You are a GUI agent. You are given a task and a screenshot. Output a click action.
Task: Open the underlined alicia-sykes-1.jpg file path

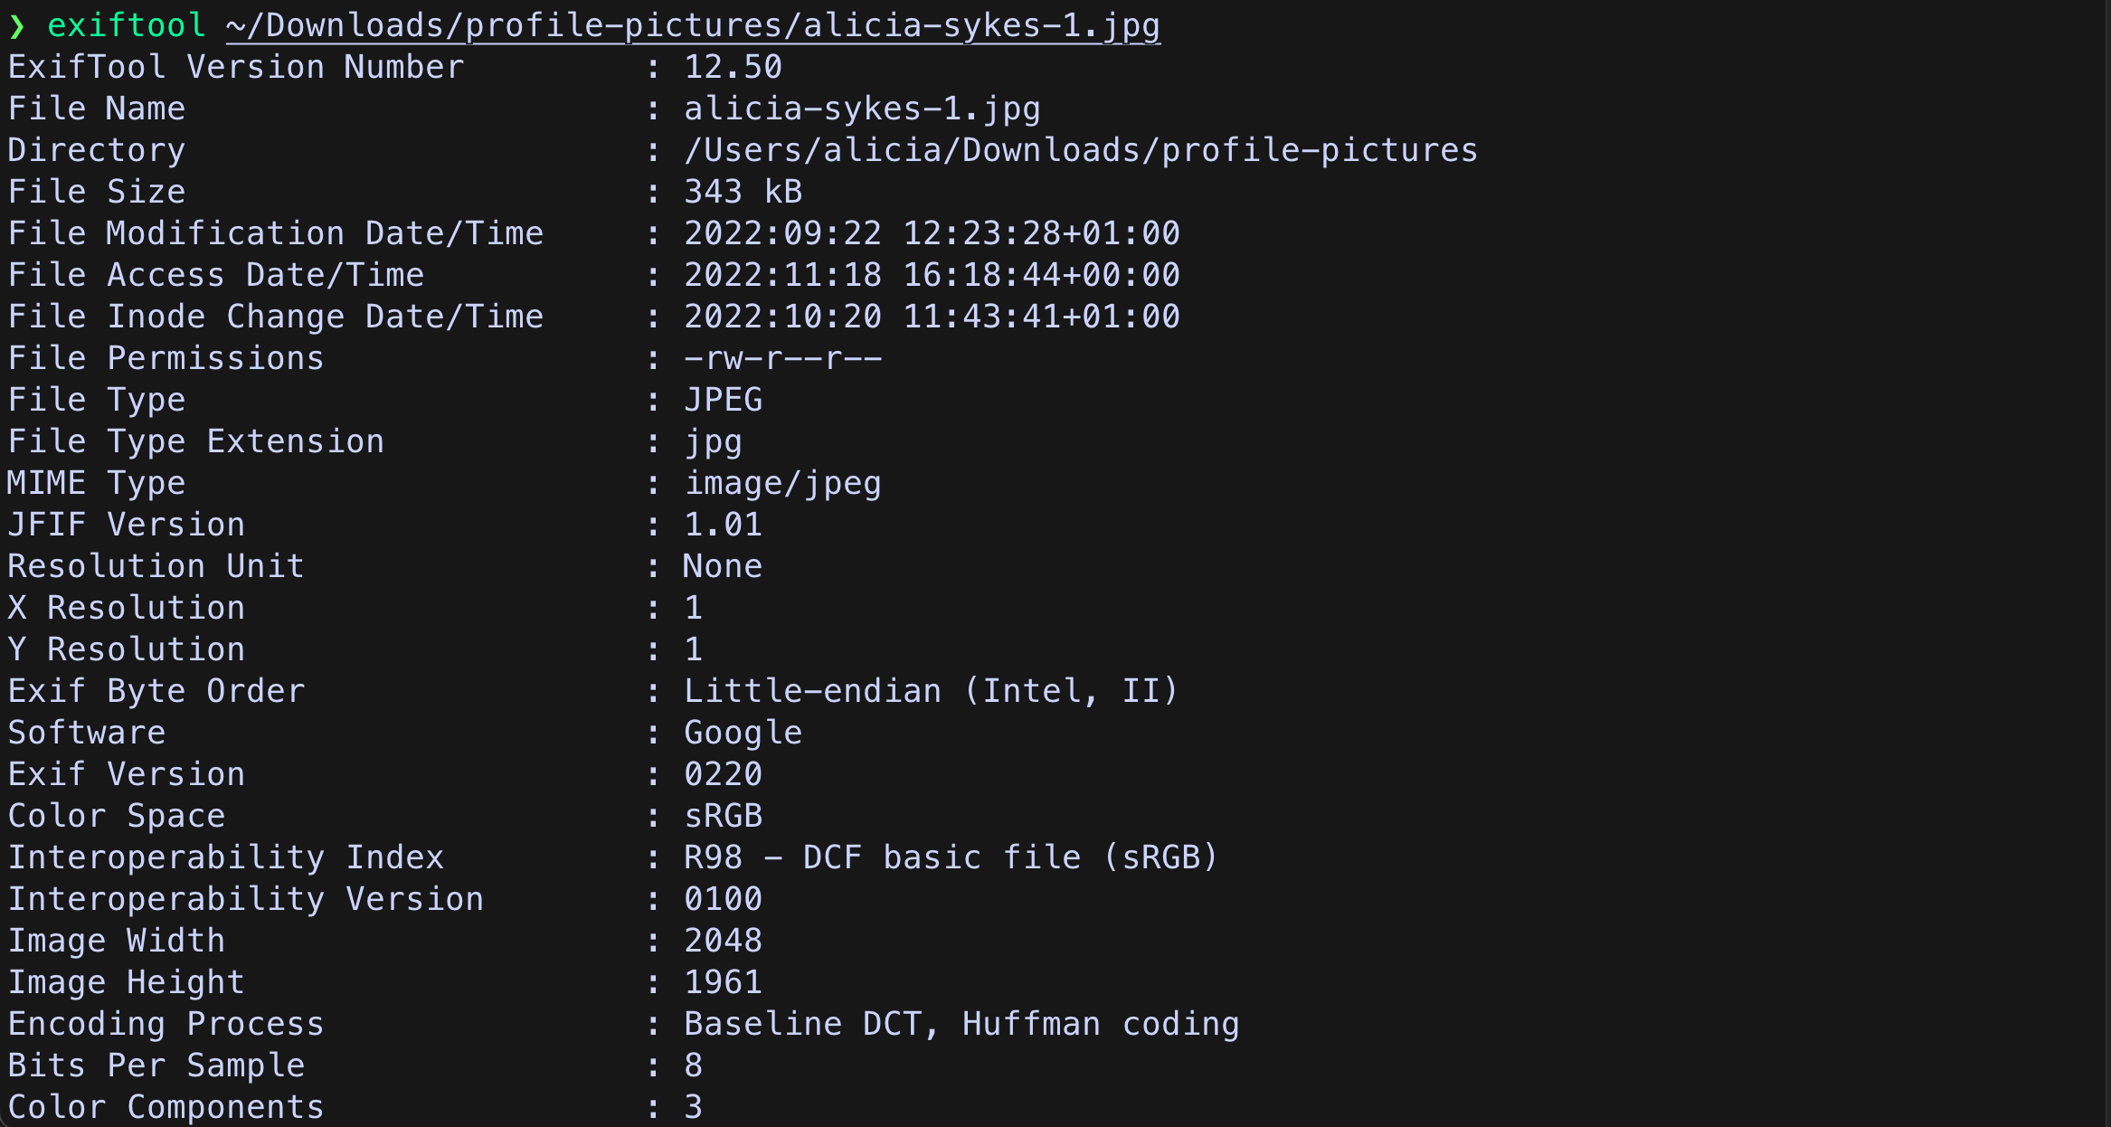click(x=693, y=26)
